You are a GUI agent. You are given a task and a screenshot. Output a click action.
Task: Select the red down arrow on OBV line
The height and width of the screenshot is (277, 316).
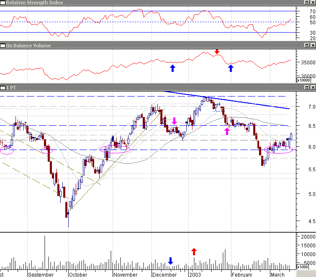pyautogui.click(x=217, y=51)
